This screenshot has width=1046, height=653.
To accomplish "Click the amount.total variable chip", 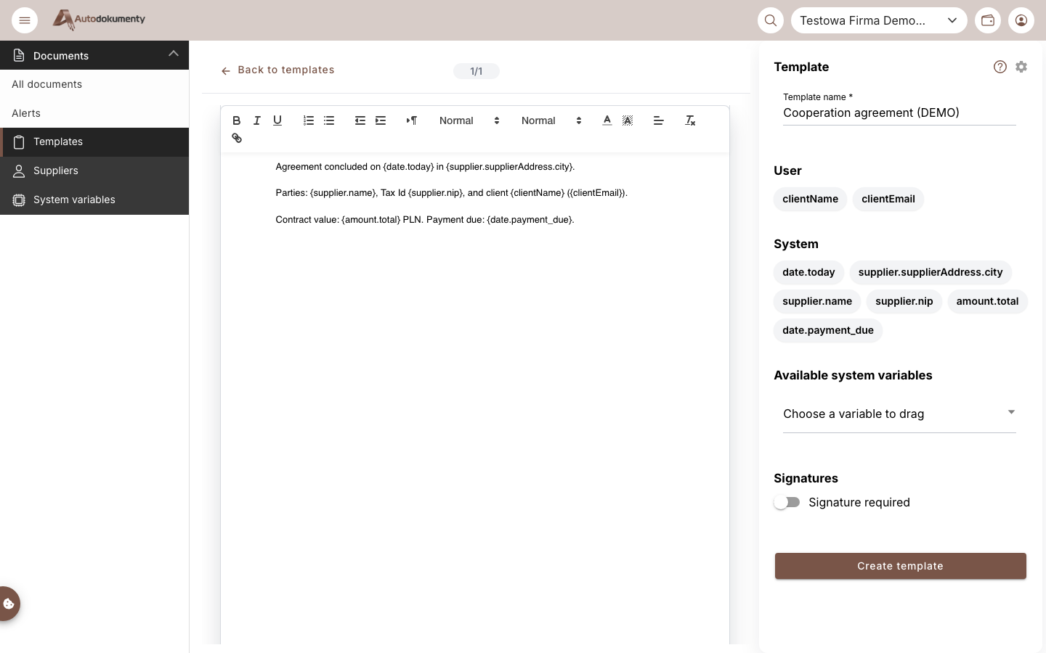I will [x=987, y=301].
